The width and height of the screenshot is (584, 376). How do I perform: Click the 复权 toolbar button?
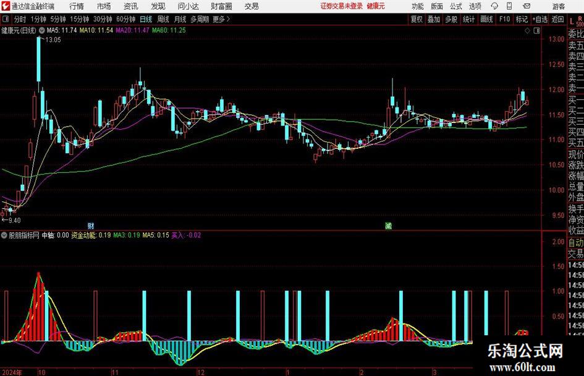(x=417, y=19)
